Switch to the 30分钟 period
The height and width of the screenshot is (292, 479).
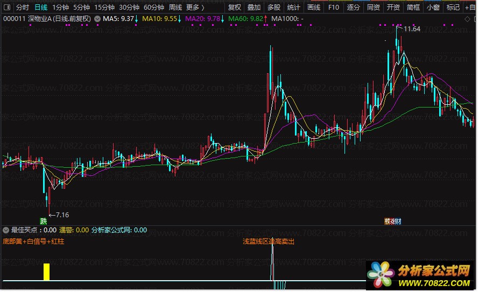pos(129,8)
